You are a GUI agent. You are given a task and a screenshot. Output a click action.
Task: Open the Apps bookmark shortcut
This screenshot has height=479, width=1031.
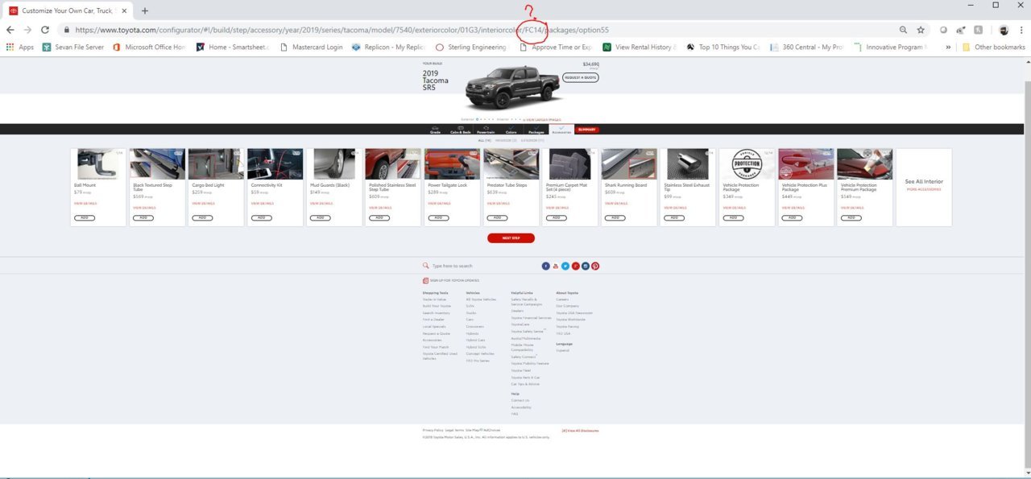click(x=20, y=47)
